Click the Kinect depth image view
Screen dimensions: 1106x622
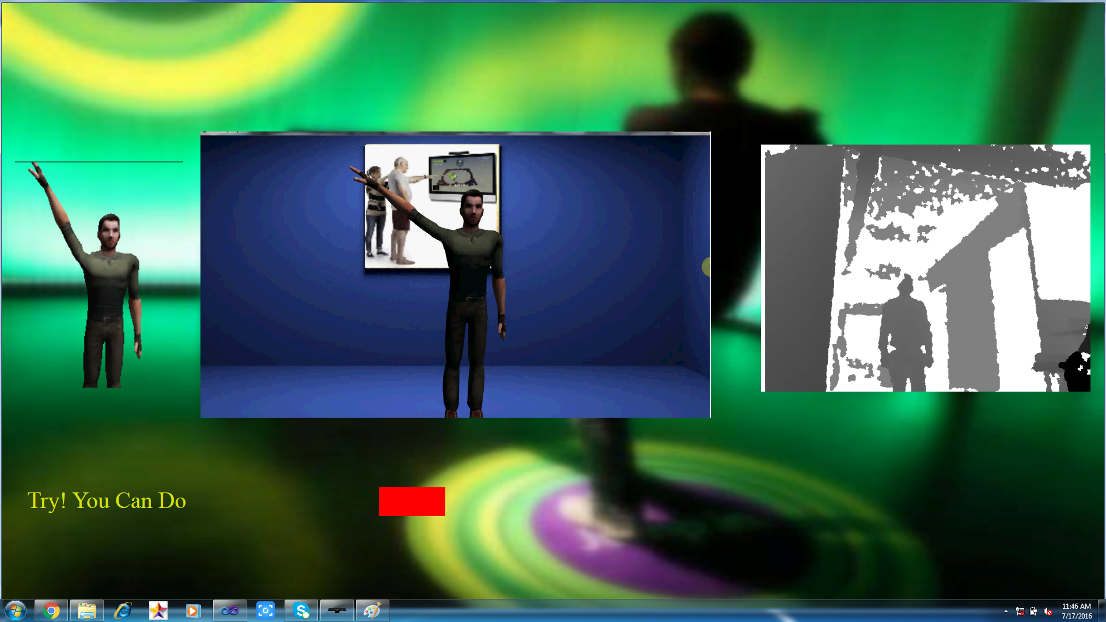pos(925,268)
